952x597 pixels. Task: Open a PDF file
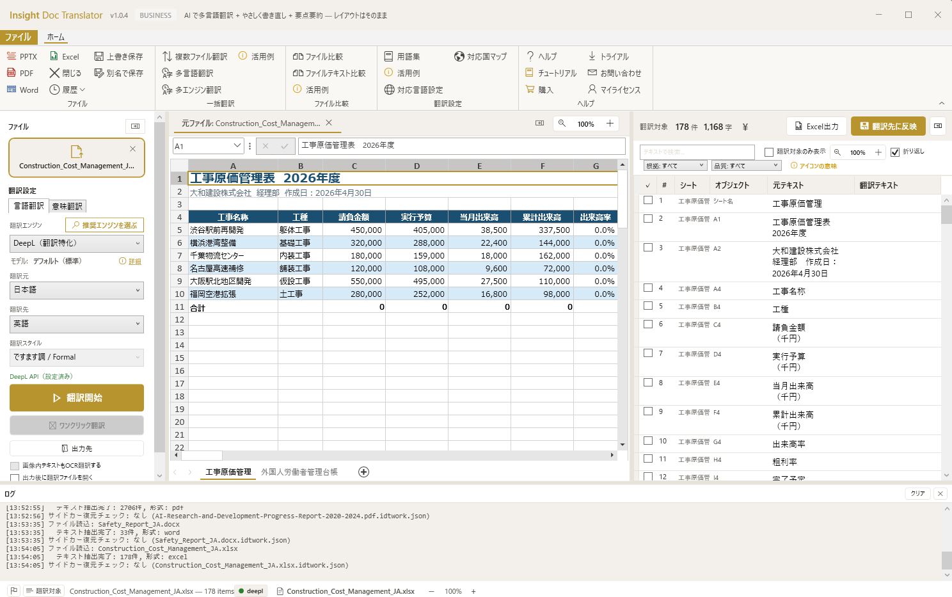click(20, 73)
